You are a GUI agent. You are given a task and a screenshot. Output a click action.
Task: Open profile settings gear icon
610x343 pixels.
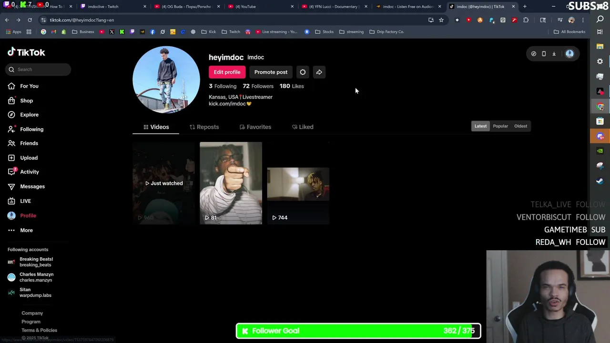tap(303, 72)
